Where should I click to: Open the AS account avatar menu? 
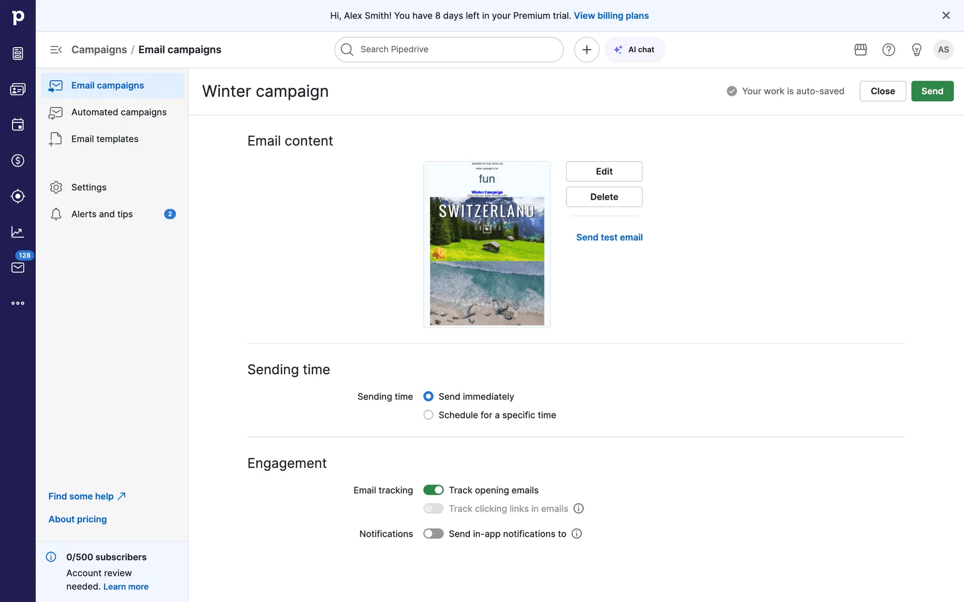click(x=943, y=50)
